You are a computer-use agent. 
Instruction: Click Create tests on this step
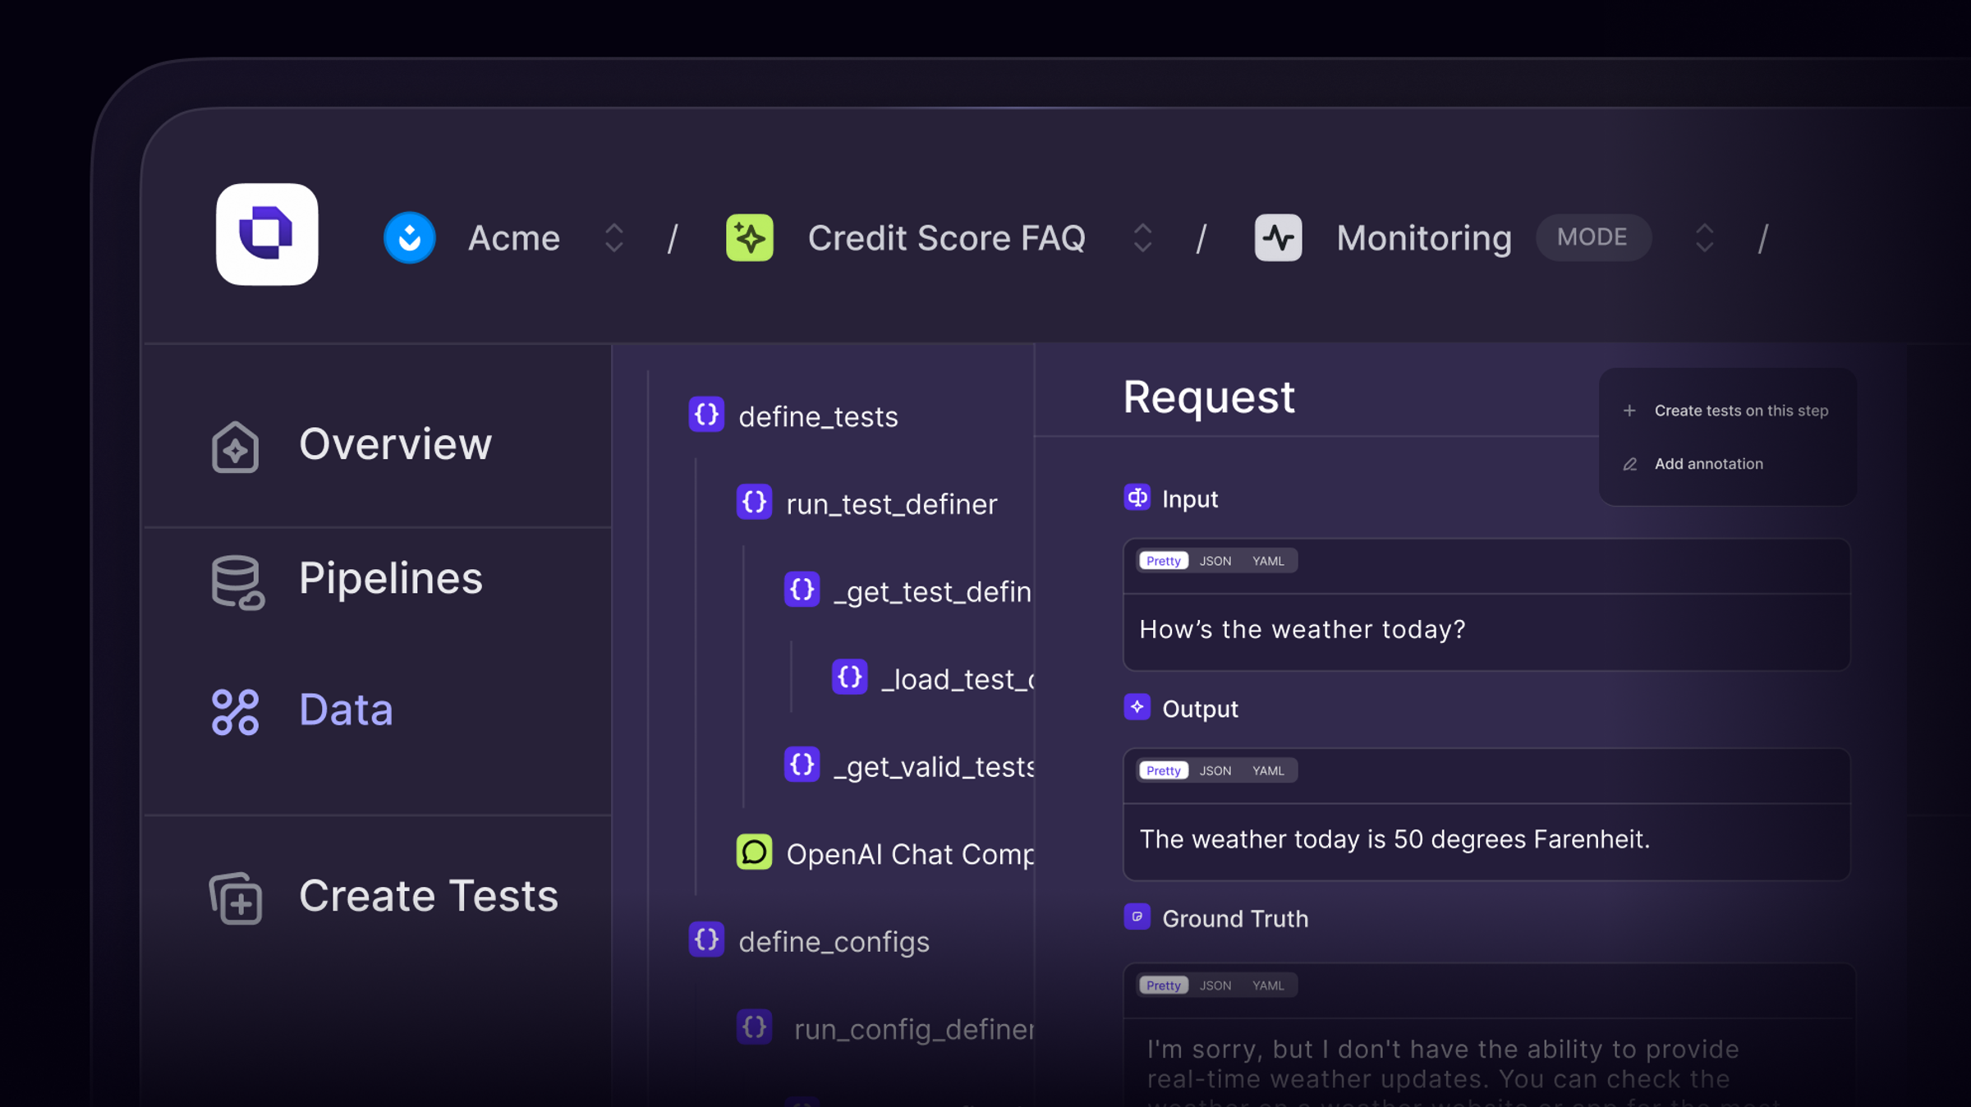tap(1740, 411)
